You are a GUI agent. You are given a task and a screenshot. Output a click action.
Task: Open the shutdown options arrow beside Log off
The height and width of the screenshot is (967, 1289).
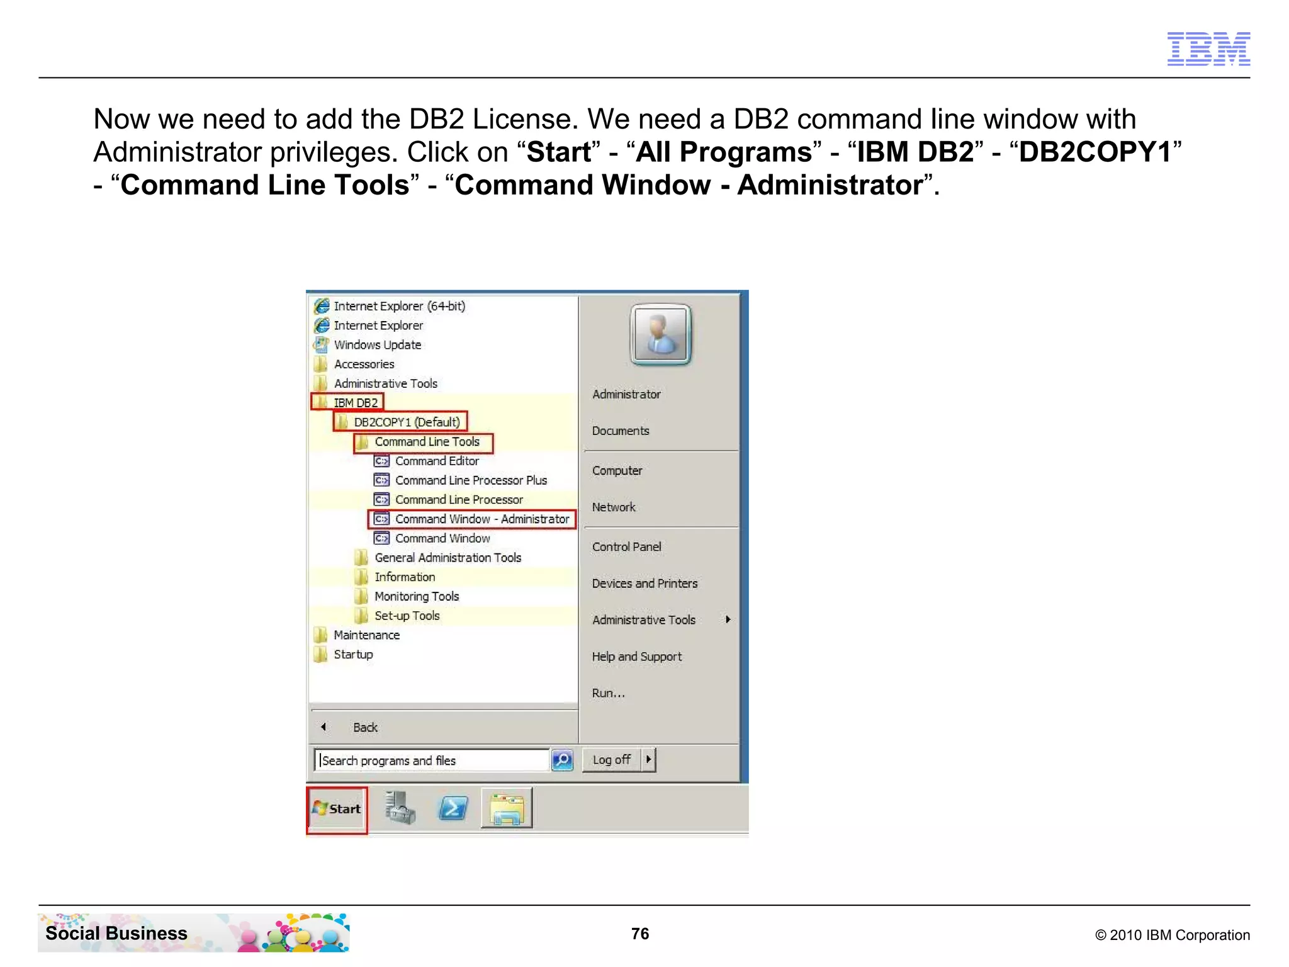pos(648,760)
